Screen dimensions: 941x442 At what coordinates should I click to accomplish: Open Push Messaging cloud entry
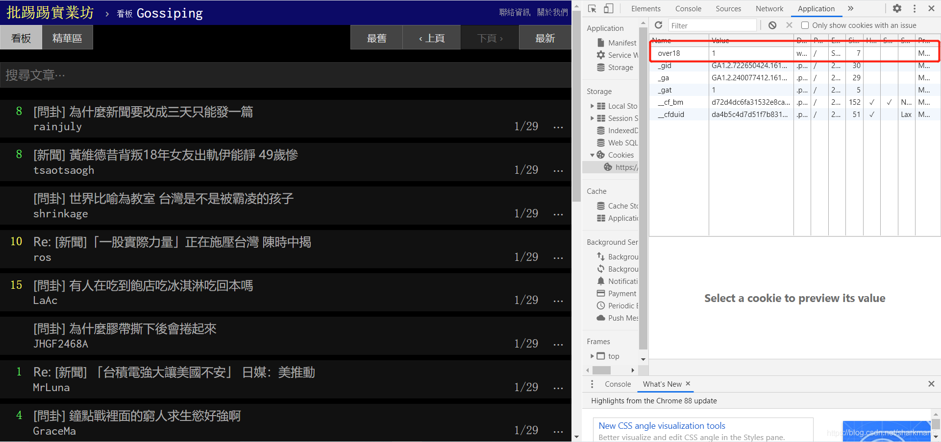tap(618, 318)
